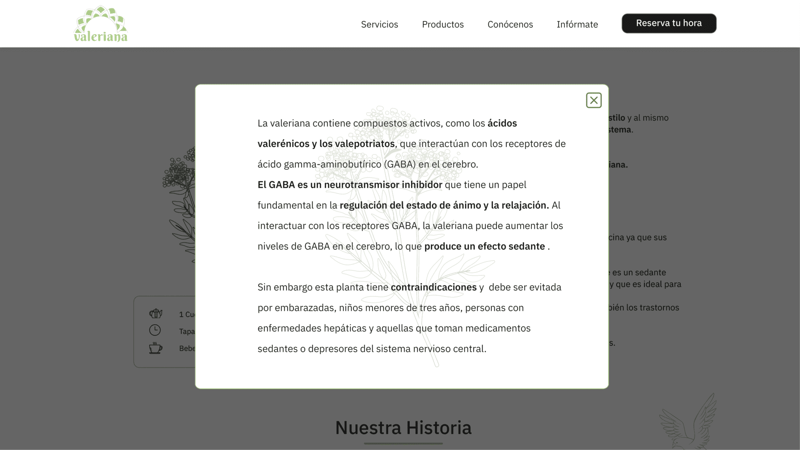
Task: Close the valeriana info popup
Action: pyautogui.click(x=593, y=100)
